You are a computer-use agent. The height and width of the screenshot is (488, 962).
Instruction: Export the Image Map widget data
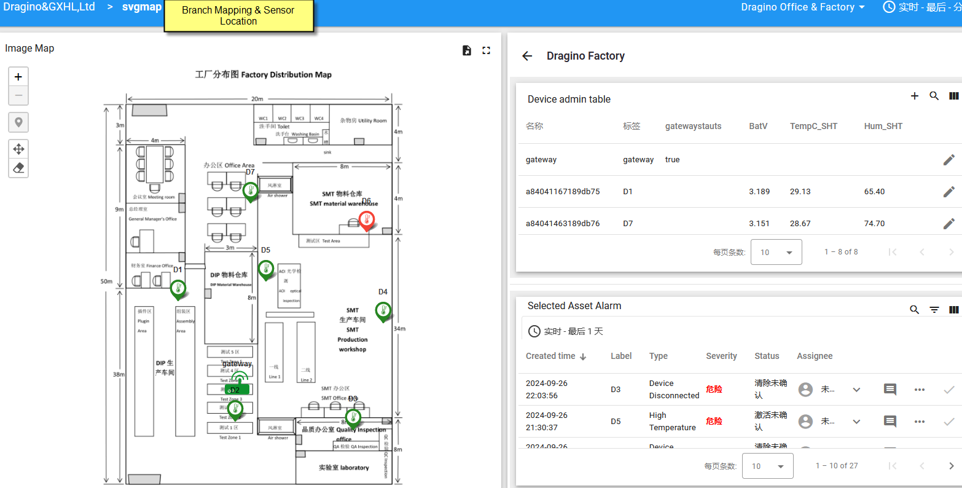pyautogui.click(x=467, y=50)
